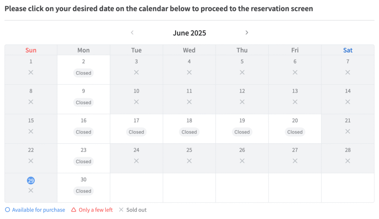Click the Sold out legend X icon
Screen dimensions: 379x219
[121, 210]
